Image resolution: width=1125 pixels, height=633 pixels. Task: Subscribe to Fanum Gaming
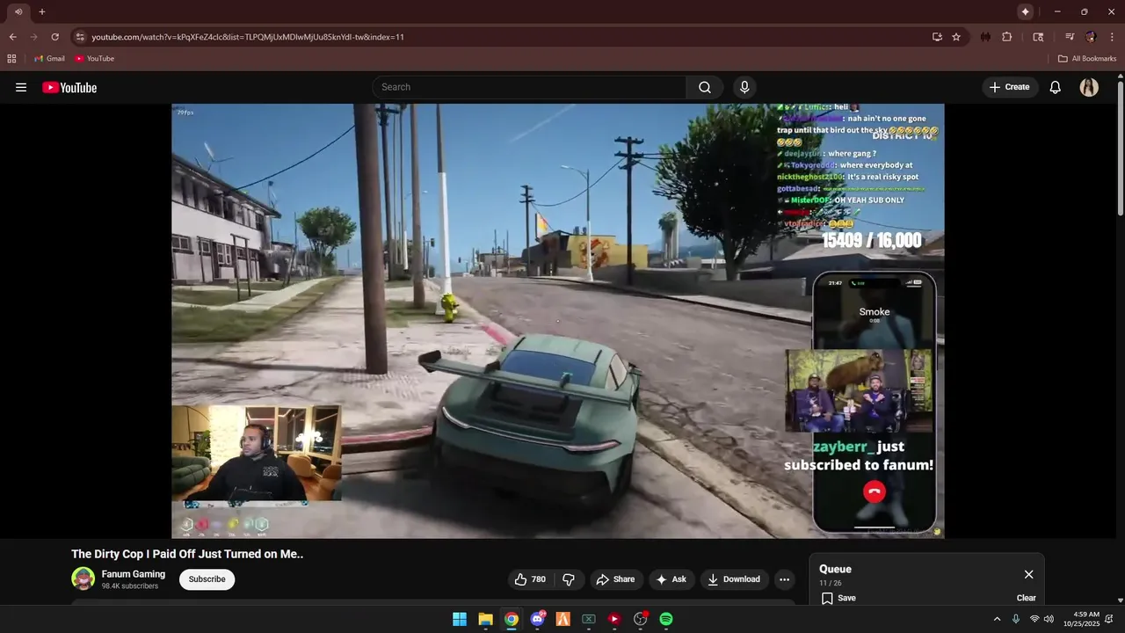(x=207, y=579)
